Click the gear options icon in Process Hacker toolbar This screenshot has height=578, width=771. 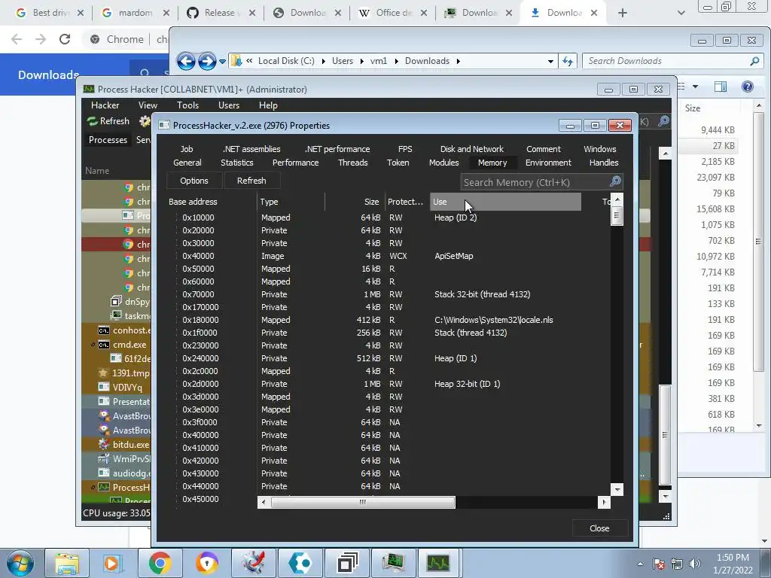coord(144,121)
